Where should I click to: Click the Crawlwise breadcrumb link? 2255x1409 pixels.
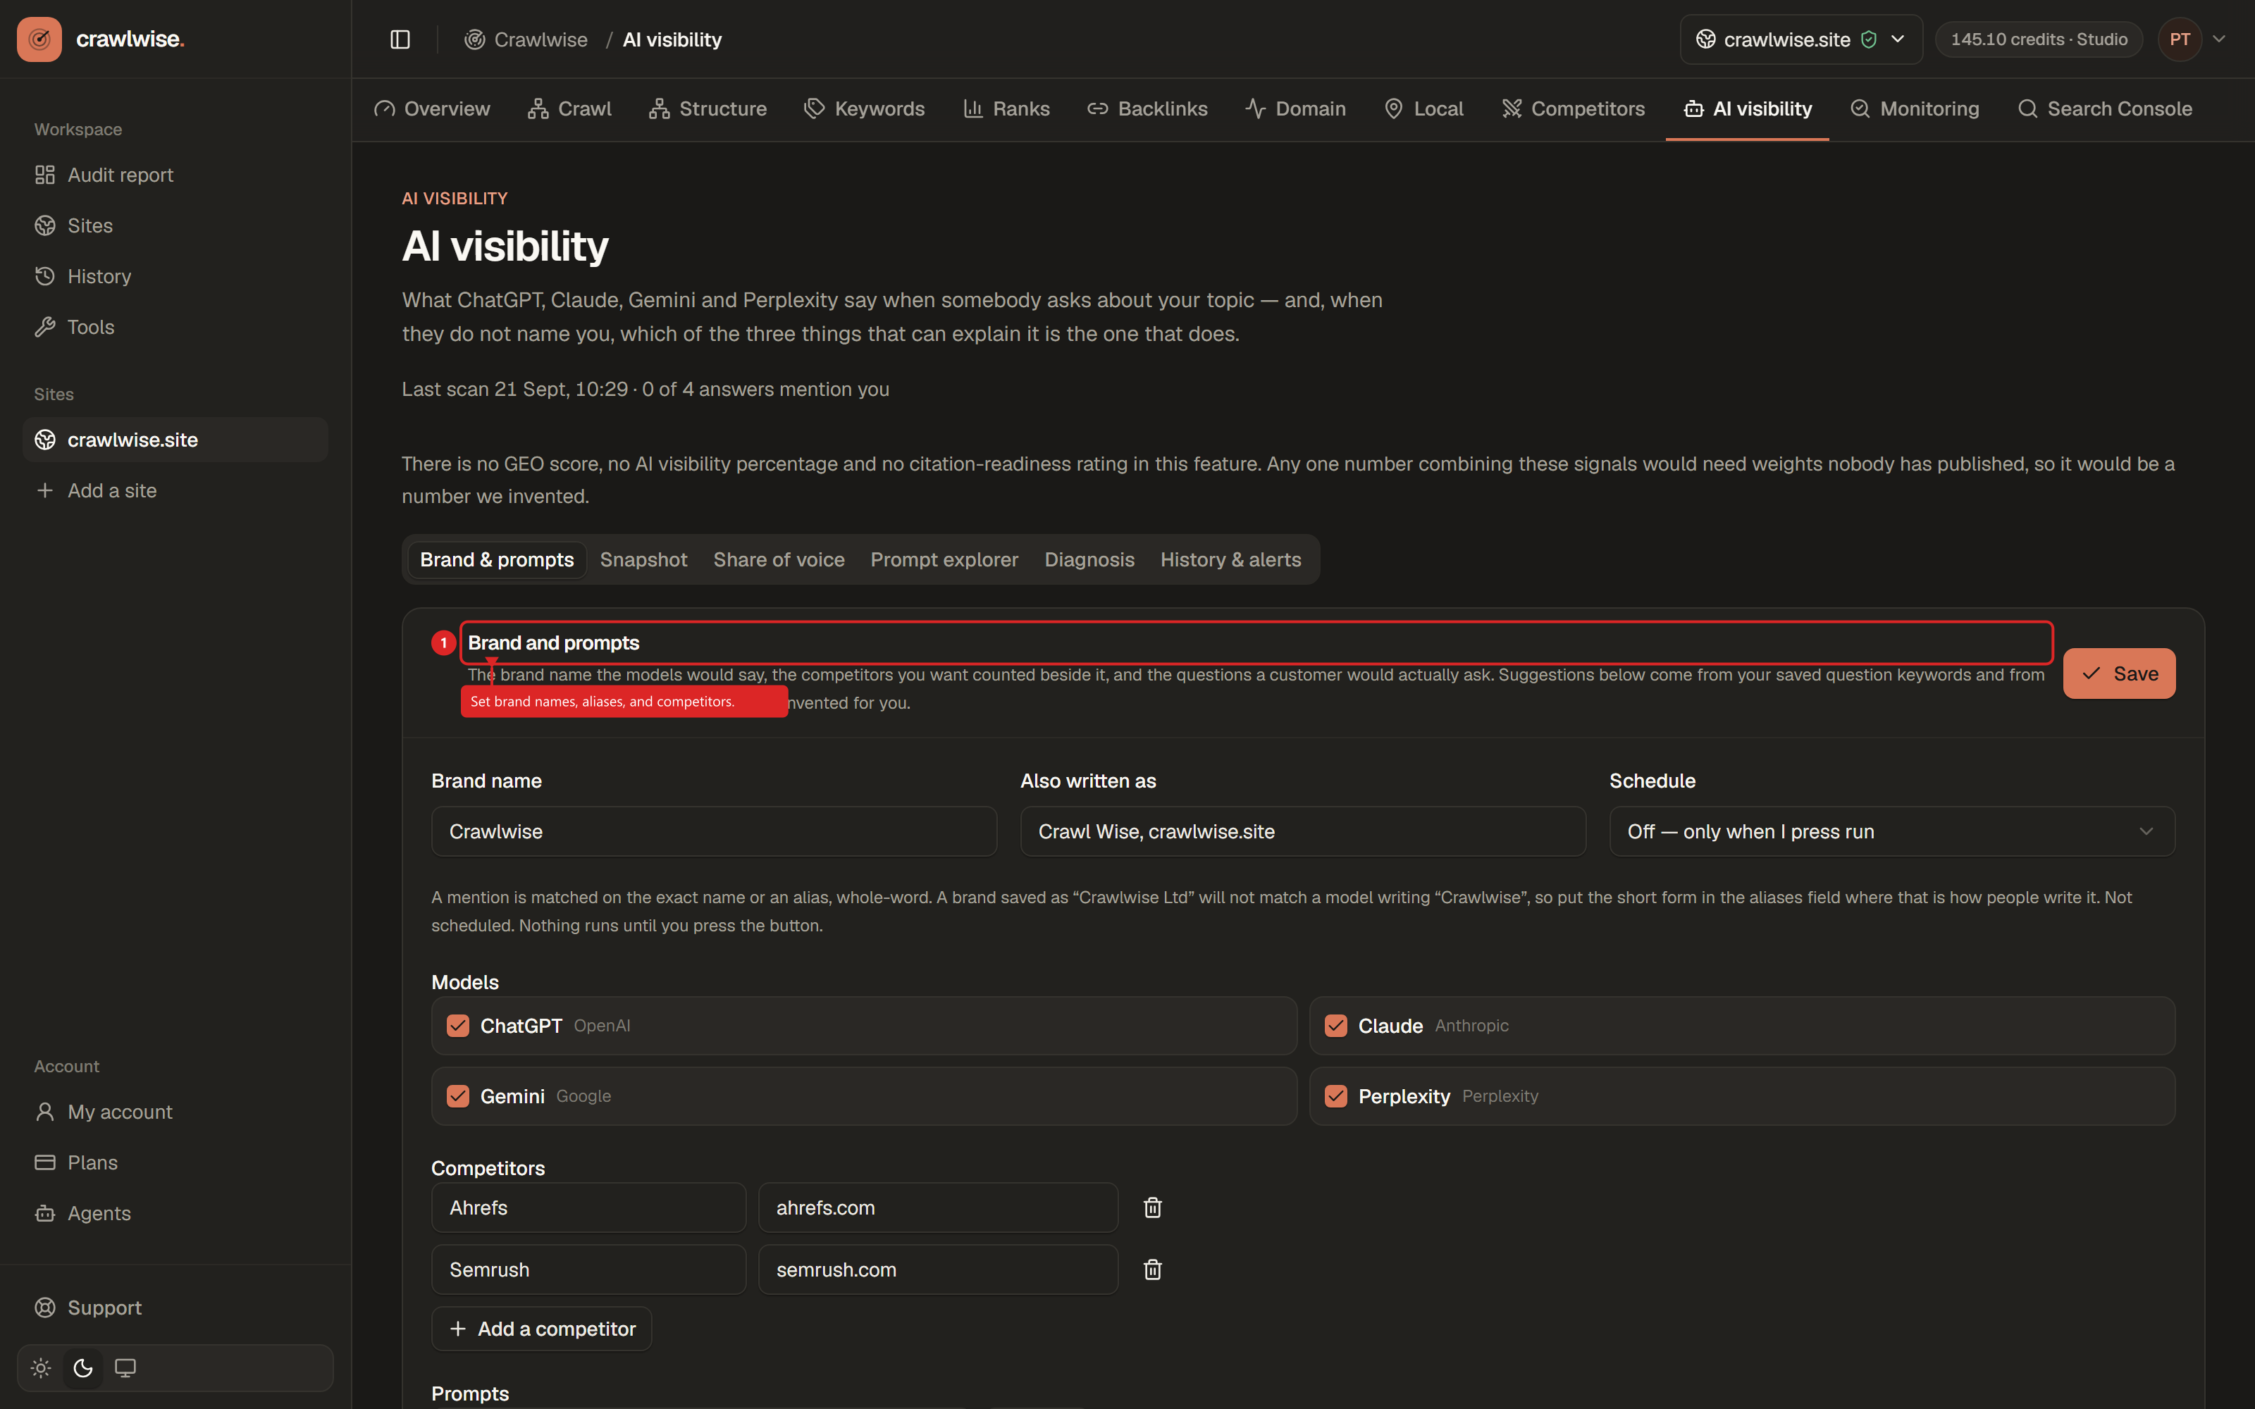[x=526, y=39]
